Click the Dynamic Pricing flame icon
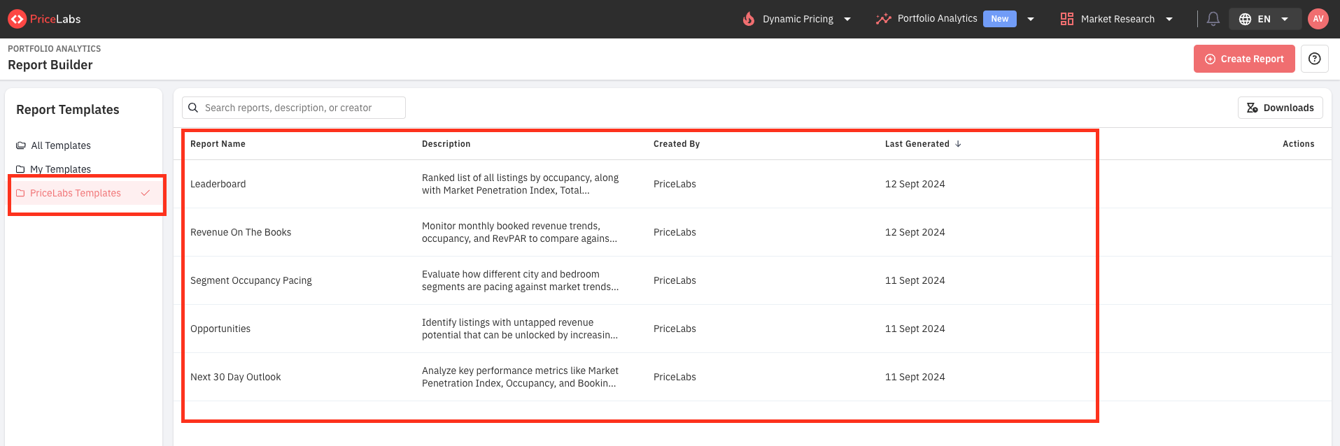This screenshot has width=1340, height=446. [749, 19]
